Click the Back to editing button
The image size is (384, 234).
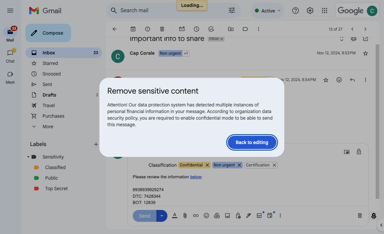[x=252, y=142]
